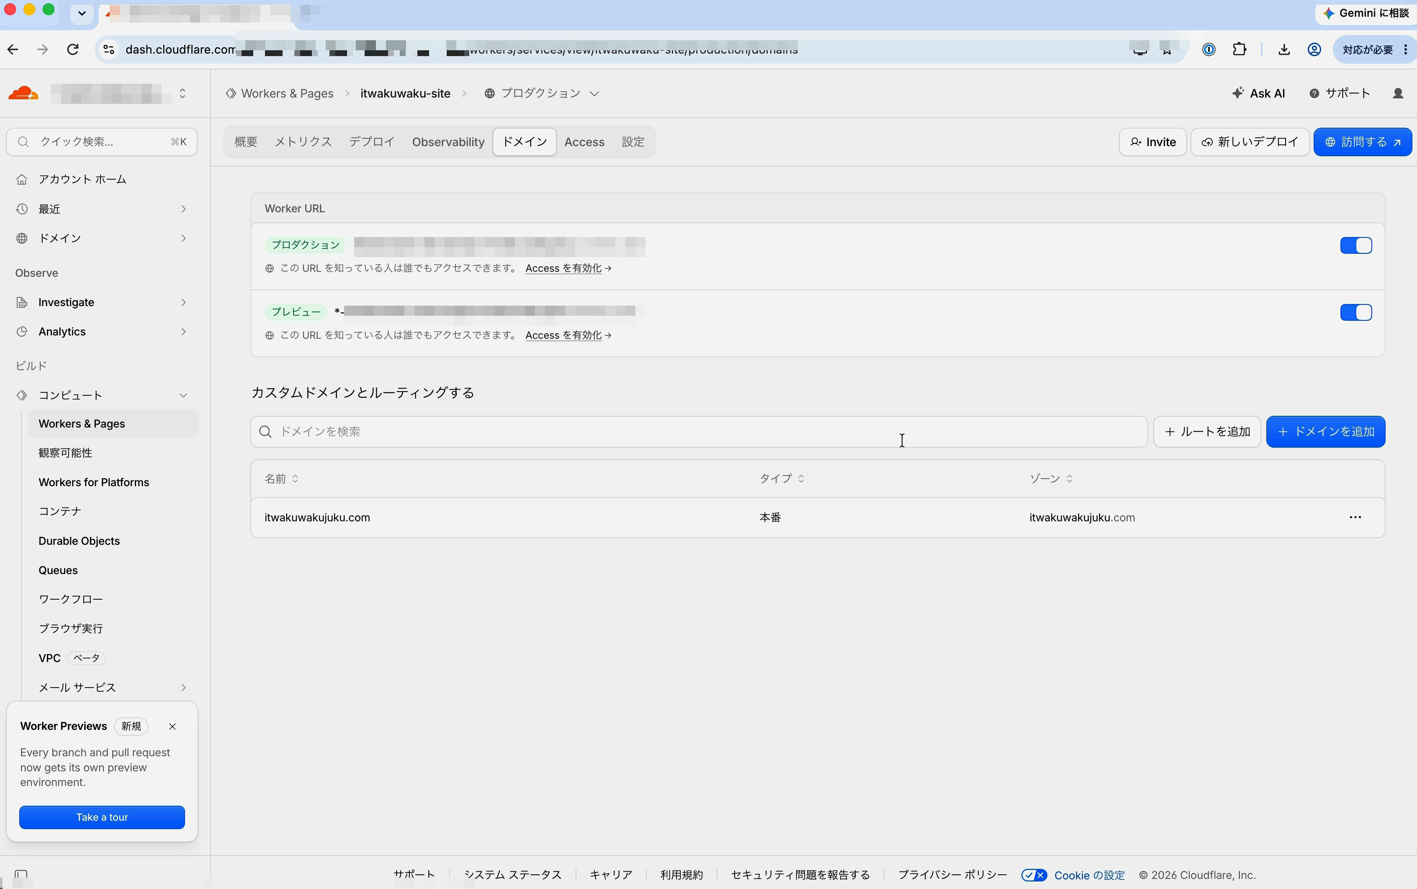Focus the クイック検索 search field
This screenshot has height=889, width=1417.
tap(102, 142)
